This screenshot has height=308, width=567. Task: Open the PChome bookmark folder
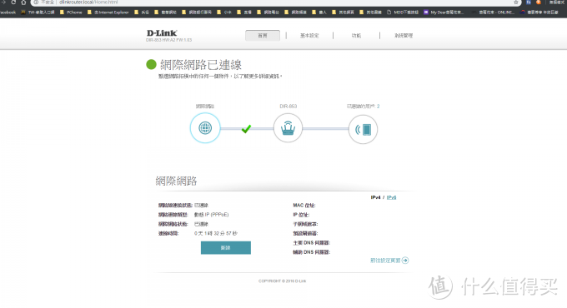[71, 12]
